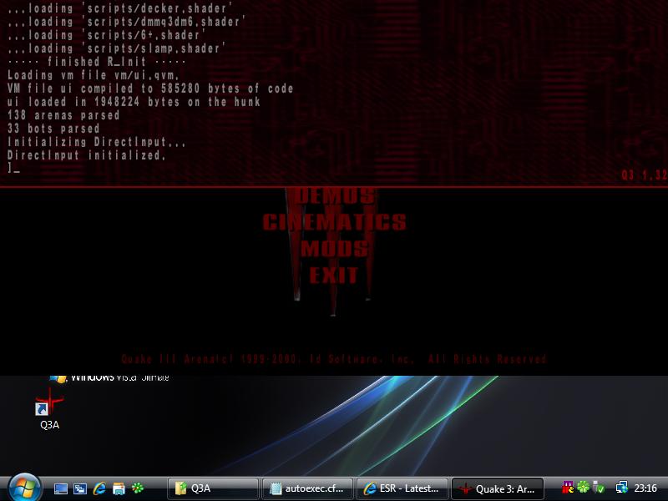Image resolution: width=668 pixels, height=501 pixels.
Task: Click the Show Desktop quick launch icon
Action: click(61, 488)
